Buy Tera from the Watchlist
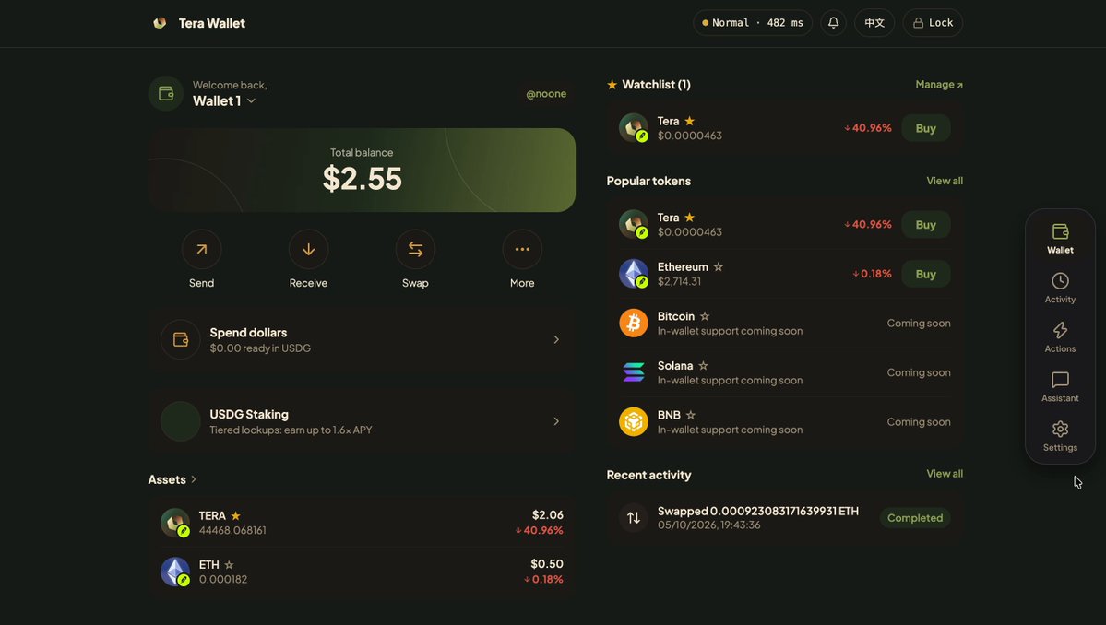 tap(925, 128)
